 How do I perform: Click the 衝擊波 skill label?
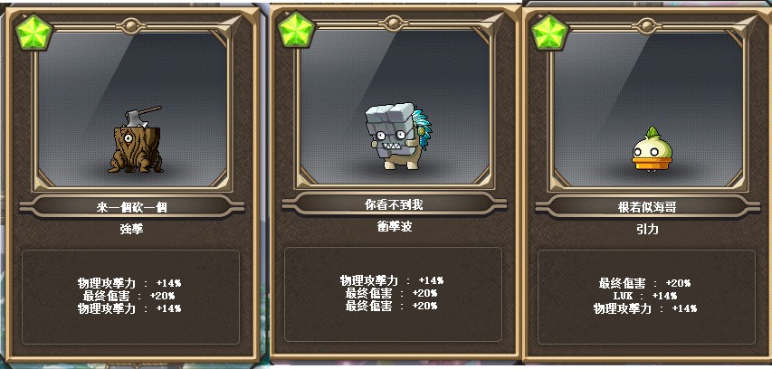coord(394,226)
